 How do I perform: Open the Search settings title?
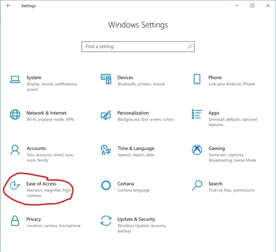coord(216,184)
